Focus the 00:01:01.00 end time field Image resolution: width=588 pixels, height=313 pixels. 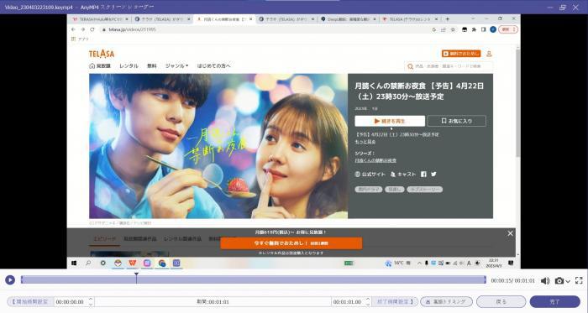(x=348, y=301)
